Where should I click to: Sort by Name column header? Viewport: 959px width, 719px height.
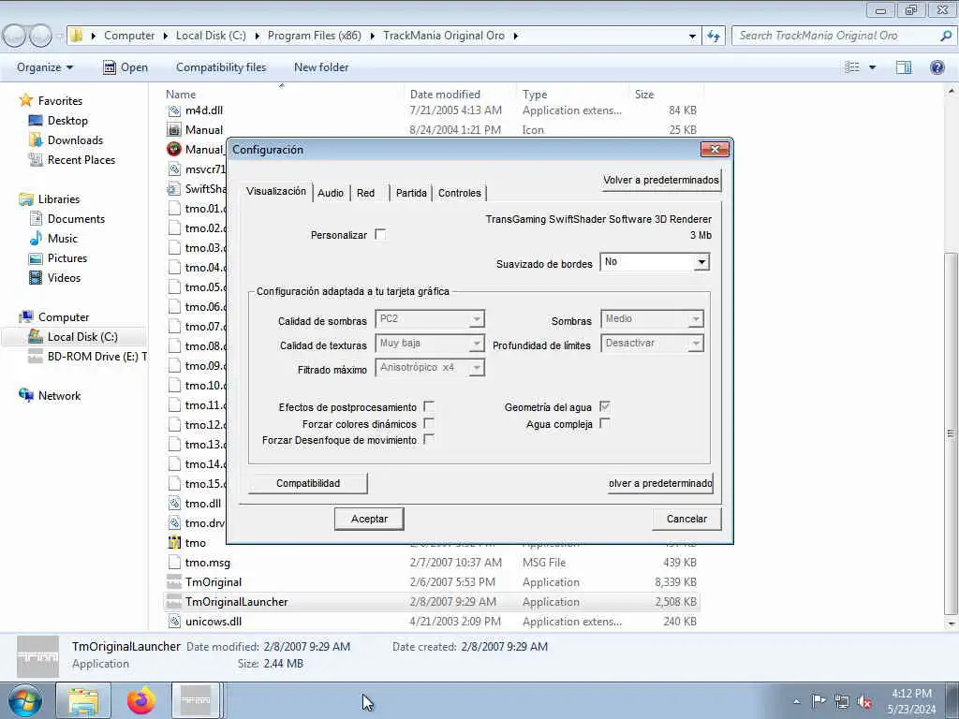tap(181, 95)
